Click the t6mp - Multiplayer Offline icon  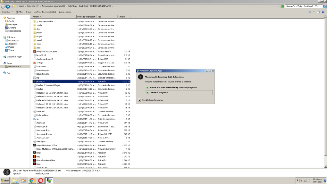pyautogui.click(x=35, y=145)
